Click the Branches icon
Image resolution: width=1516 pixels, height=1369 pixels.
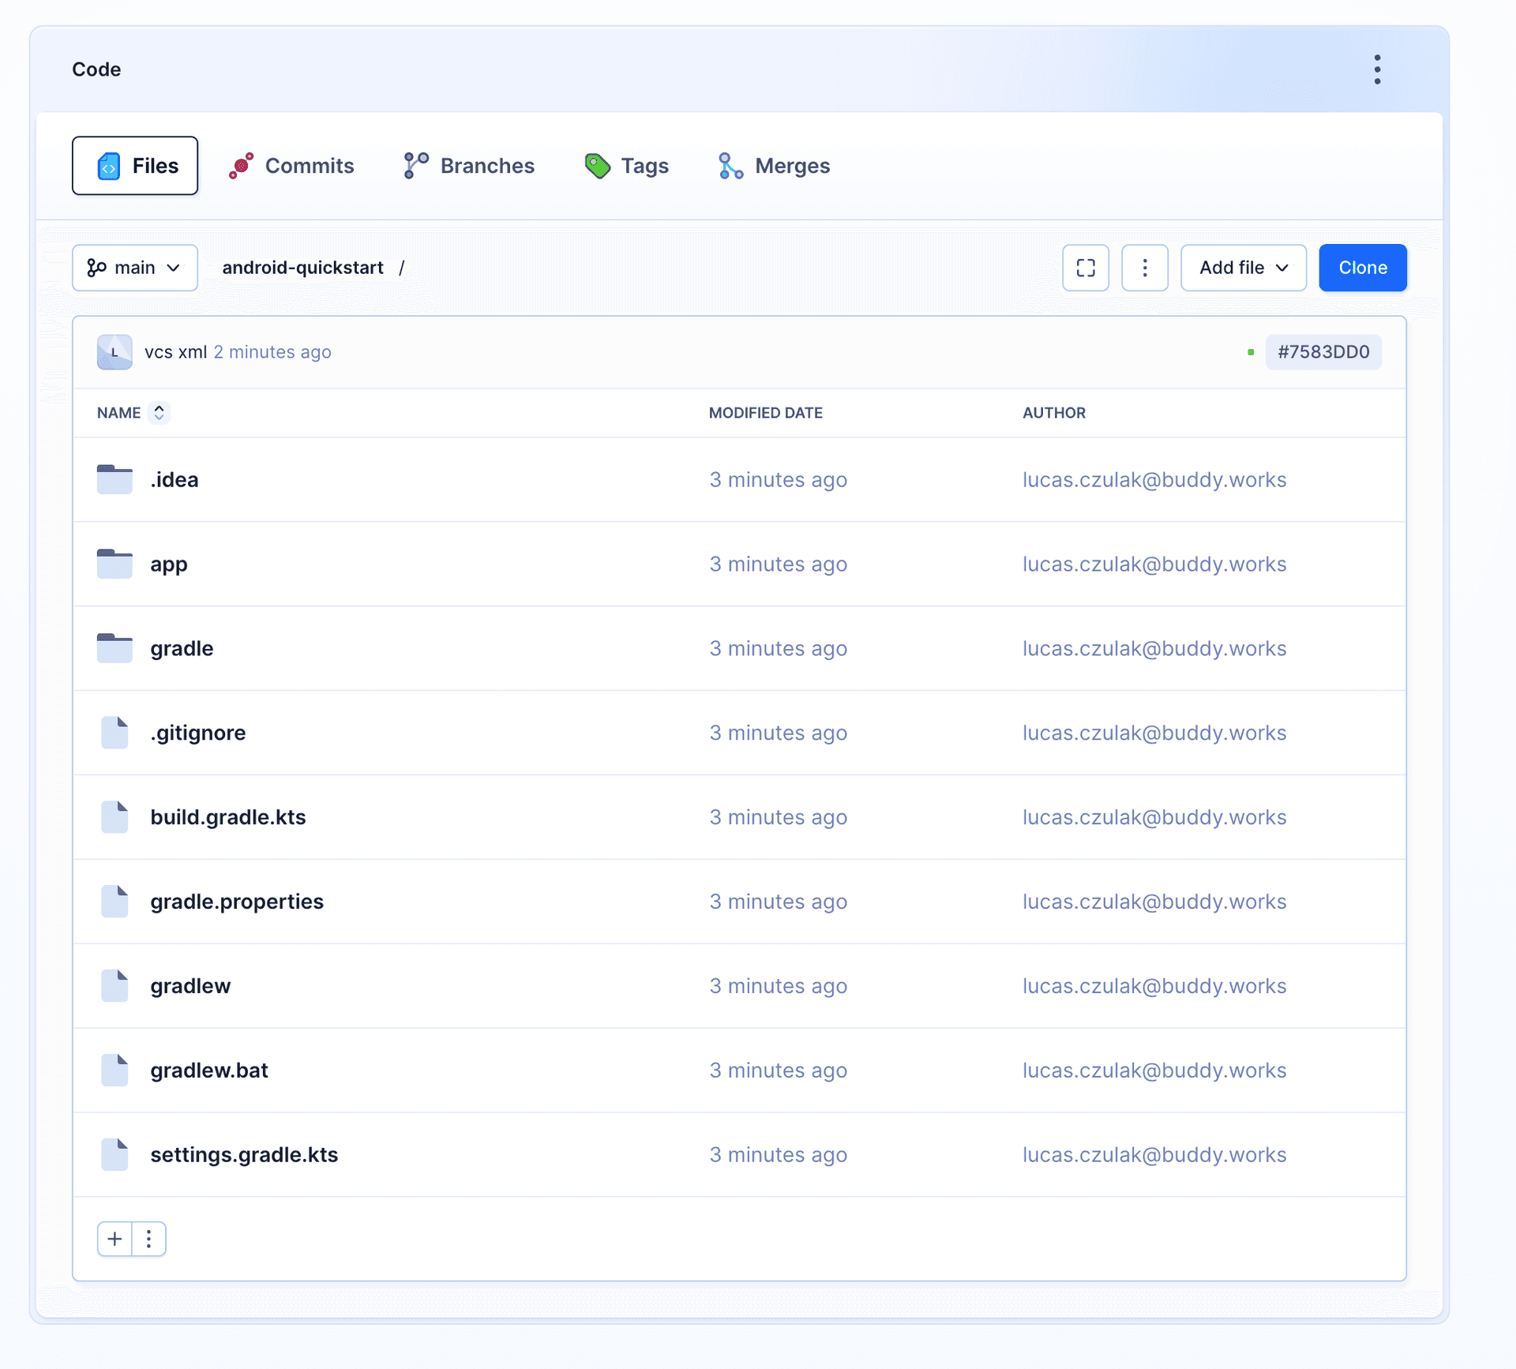pyautogui.click(x=415, y=165)
